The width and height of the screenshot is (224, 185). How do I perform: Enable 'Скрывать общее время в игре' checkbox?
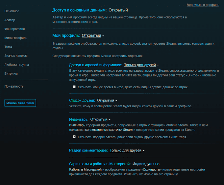tap(74, 87)
